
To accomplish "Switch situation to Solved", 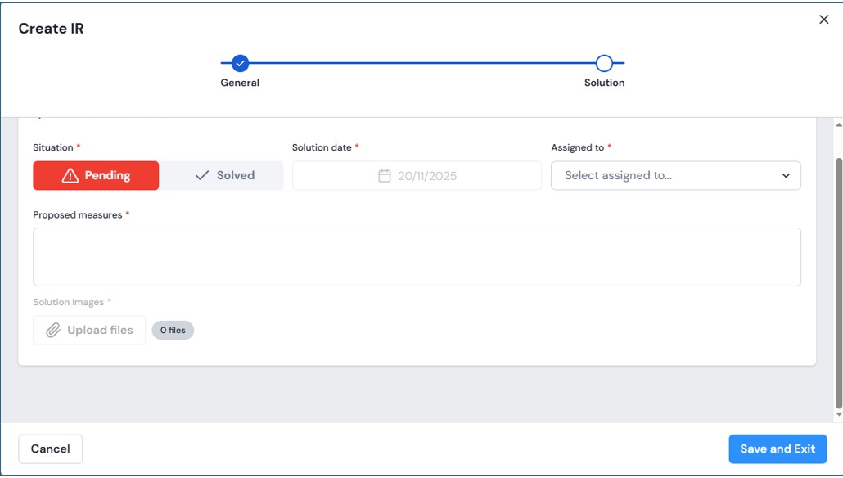I will pos(222,175).
